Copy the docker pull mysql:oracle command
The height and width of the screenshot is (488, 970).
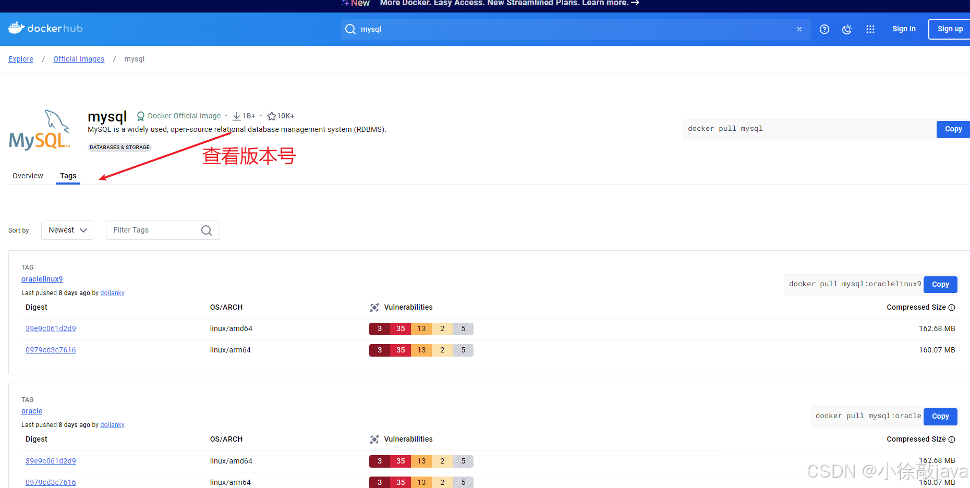940,416
